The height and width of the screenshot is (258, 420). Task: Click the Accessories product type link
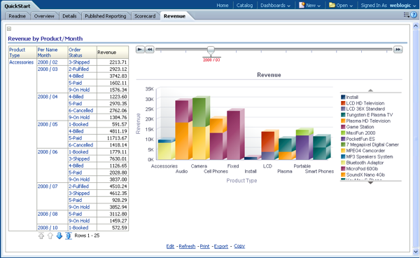[x=22, y=62]
